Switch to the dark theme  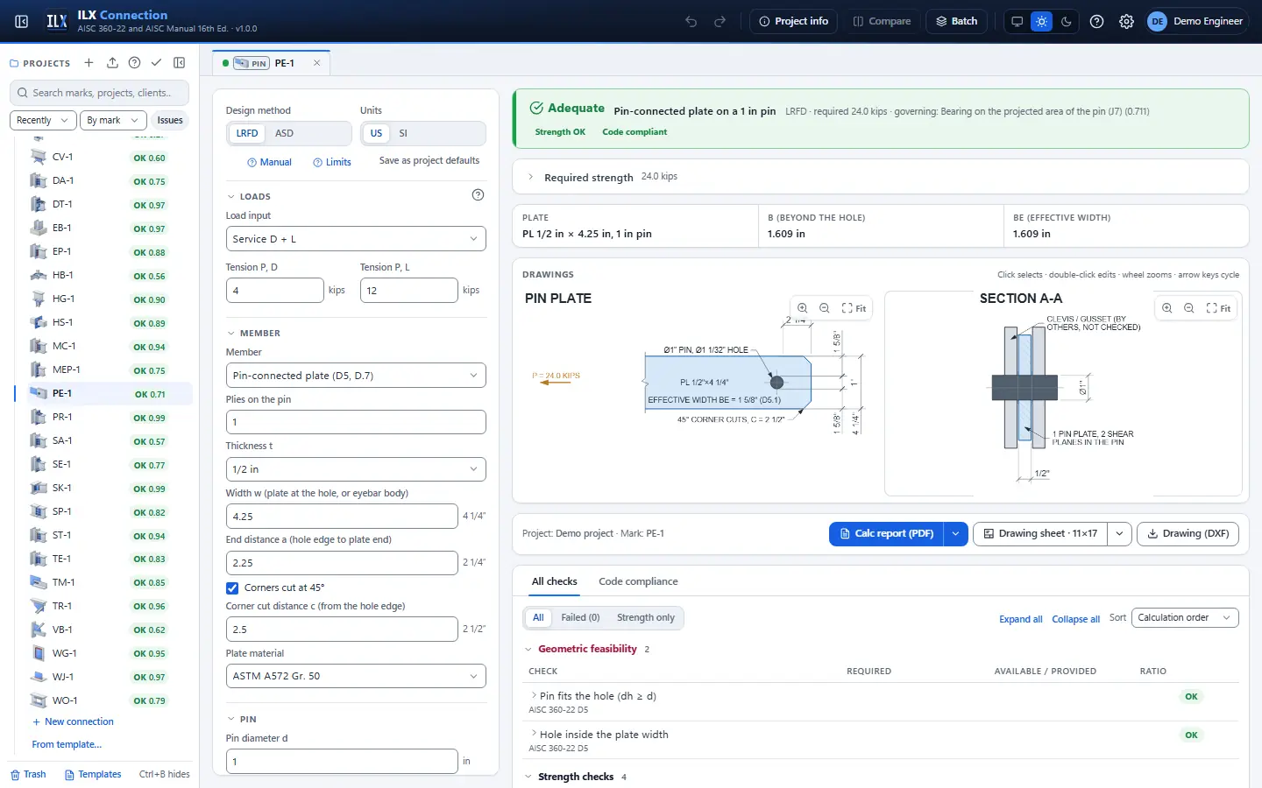pos(1066,21)
